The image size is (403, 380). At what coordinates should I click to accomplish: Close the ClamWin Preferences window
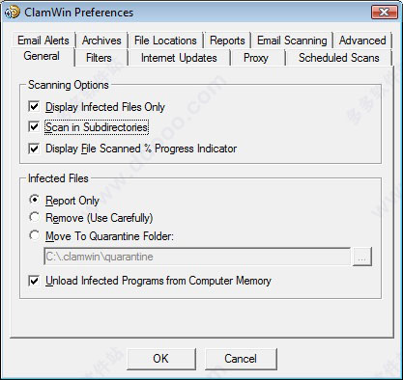(384, 13)
